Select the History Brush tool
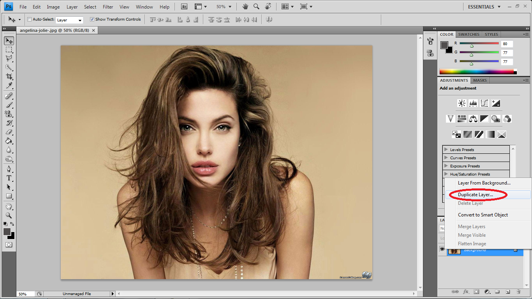532x299 pixels. coord(9,123)
